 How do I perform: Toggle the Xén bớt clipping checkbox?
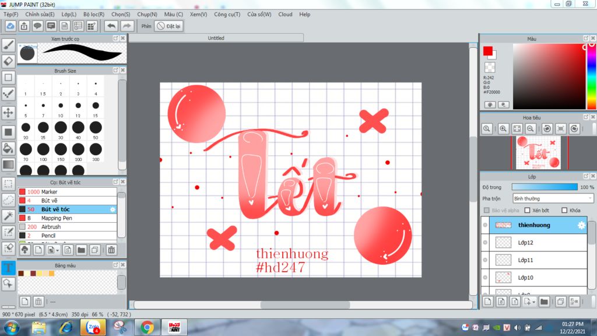[527, 210]
